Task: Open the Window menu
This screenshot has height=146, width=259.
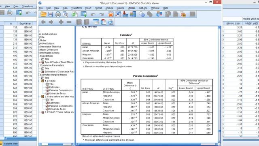Action: pyautogui.click(x=155, y=8)
